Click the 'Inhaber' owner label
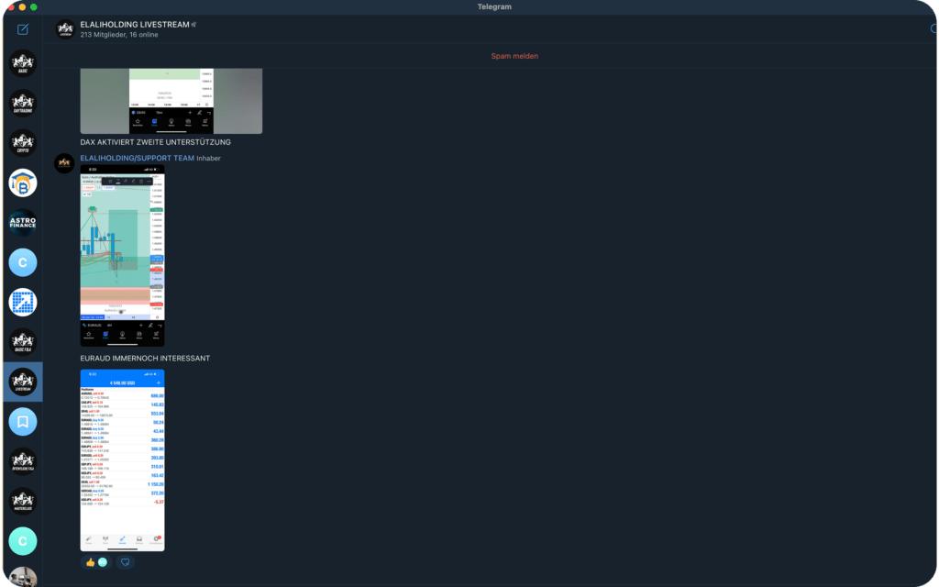 [208, 158]
